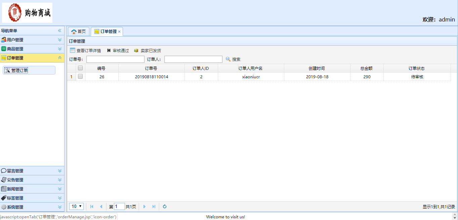458x220 pixels.
Task: Focus the 订单人 input field
Action: 193,59
